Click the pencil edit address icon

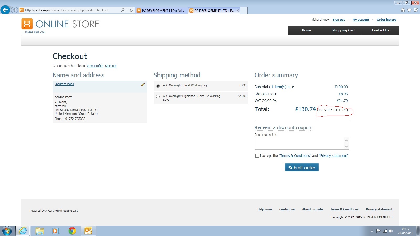pos(143,84)
